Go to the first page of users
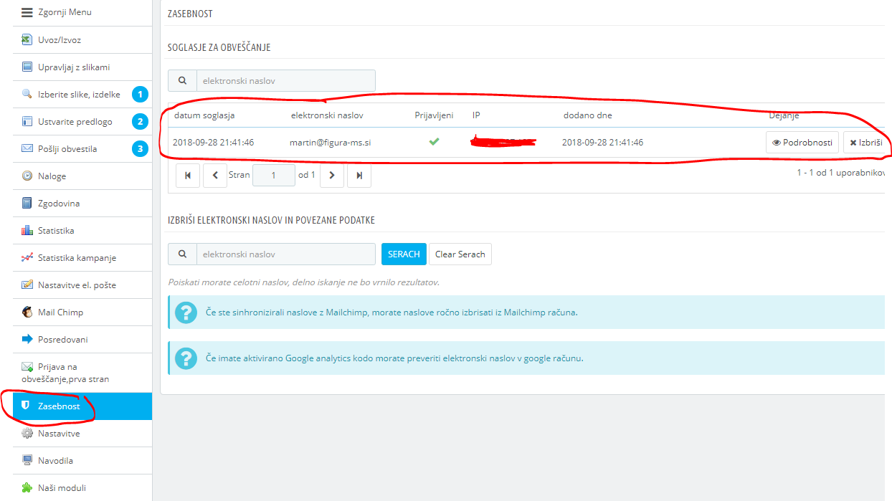Screen dimensions: 892x501 [187, 176]
